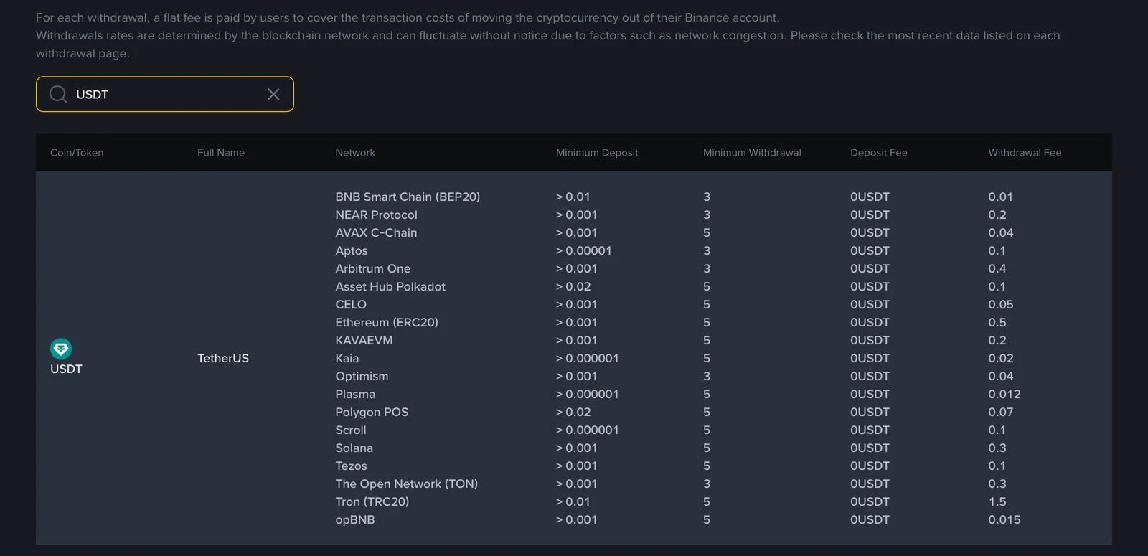This screenshot has height=556, width=1148.
Task: Click the Network column header
Action: (x=355, y=153)
